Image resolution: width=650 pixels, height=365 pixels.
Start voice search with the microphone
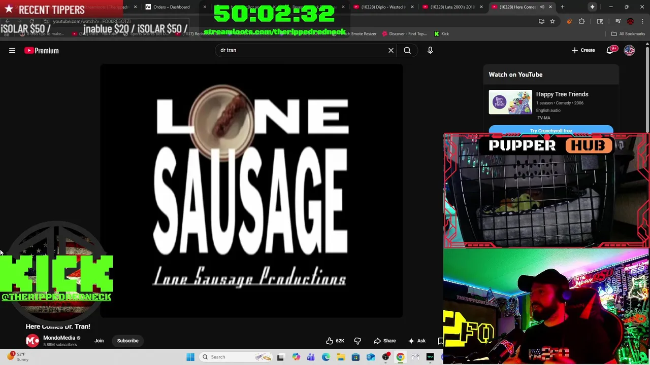(x=430, y=50)
